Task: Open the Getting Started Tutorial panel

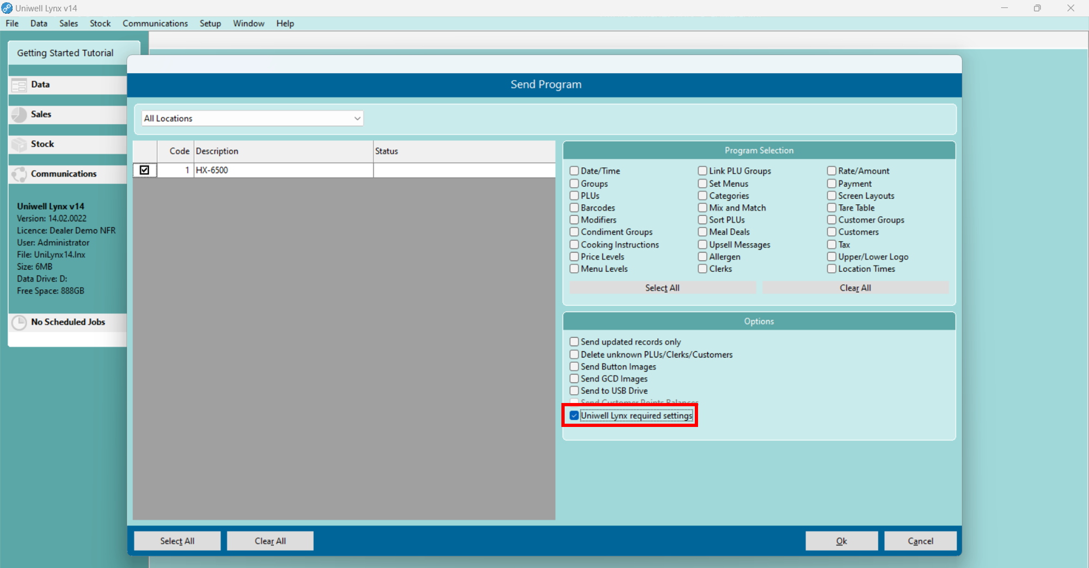Action: (65, 53)
